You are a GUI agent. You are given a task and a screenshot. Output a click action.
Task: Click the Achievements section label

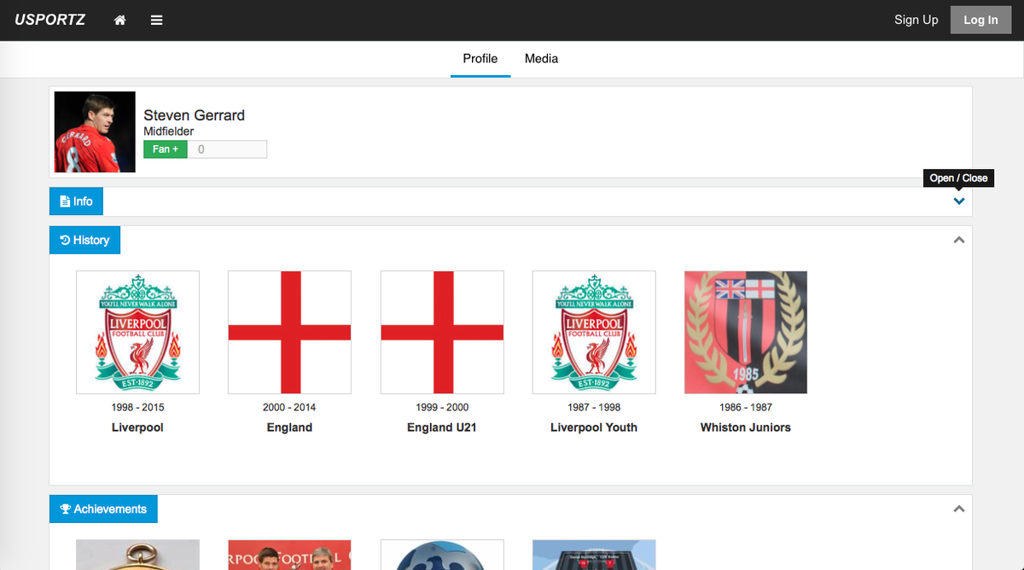(x=103, y=509)
